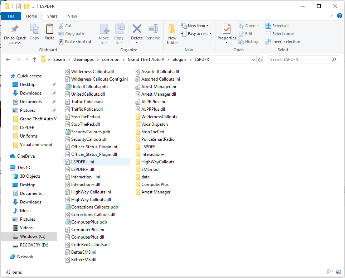Select Arrest Manager.ini file
The image size is (345, 278).
point(159,87)
